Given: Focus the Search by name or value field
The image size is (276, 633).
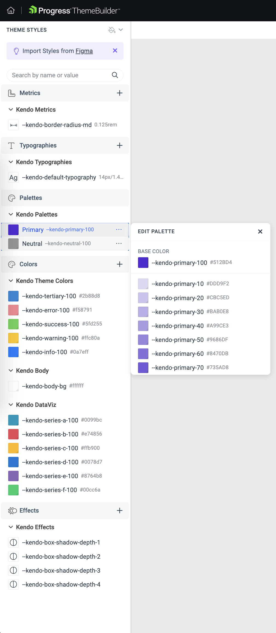Looking at the screenshot, I should (61, 75).
